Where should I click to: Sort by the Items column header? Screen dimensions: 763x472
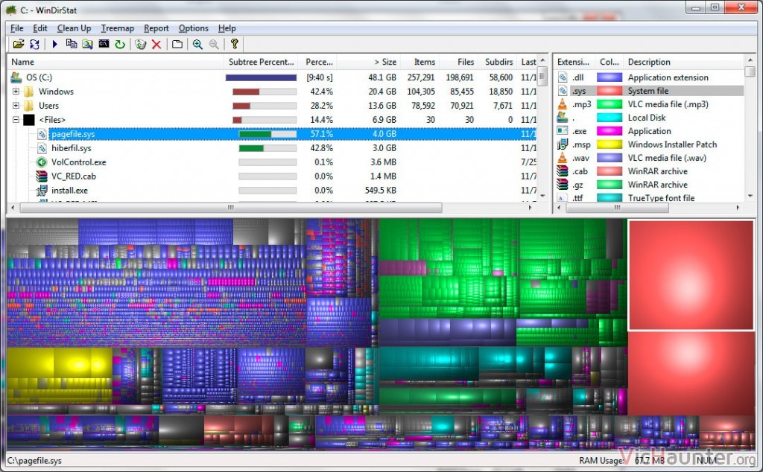click(420, 62)
